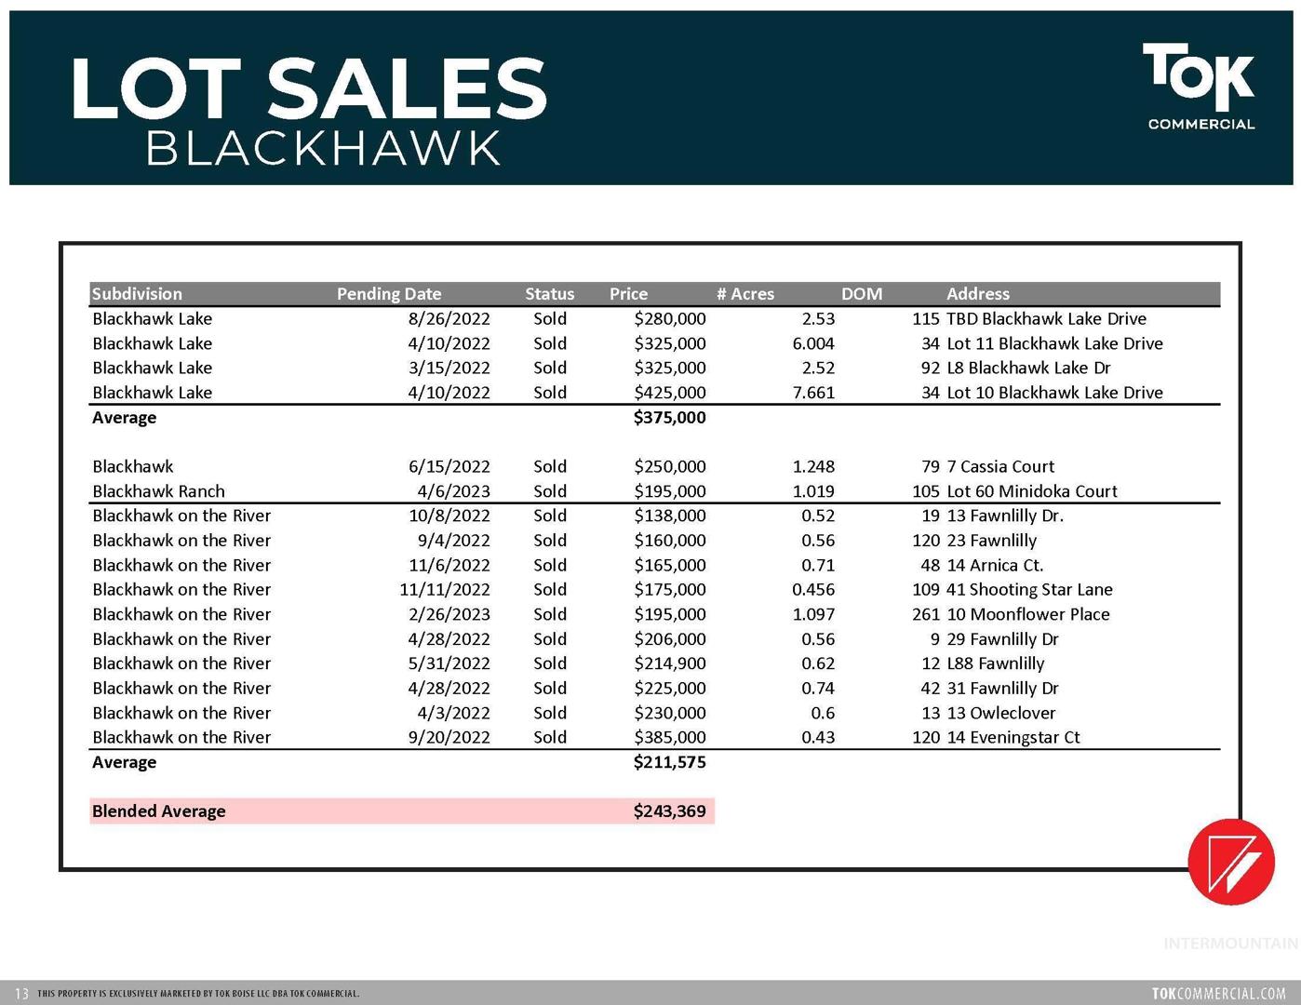Image resolution: width=1301 pixels, height=1005 pixels.
Task: Click the Address column header
Action: (x=977, y=294)
